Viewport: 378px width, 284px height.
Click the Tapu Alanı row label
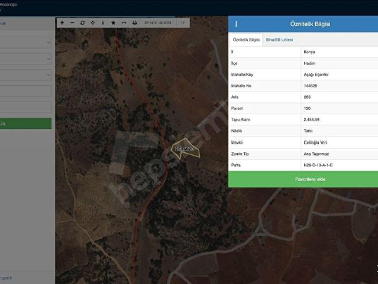point(240,120)
